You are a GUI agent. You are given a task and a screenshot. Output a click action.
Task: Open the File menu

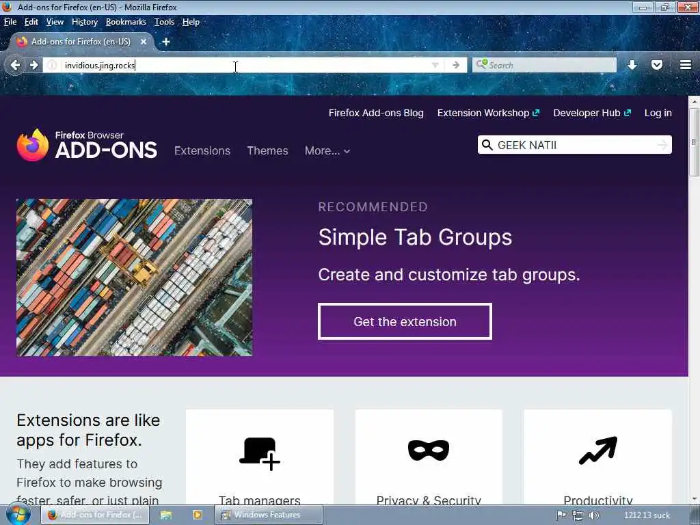pos(10,22)
